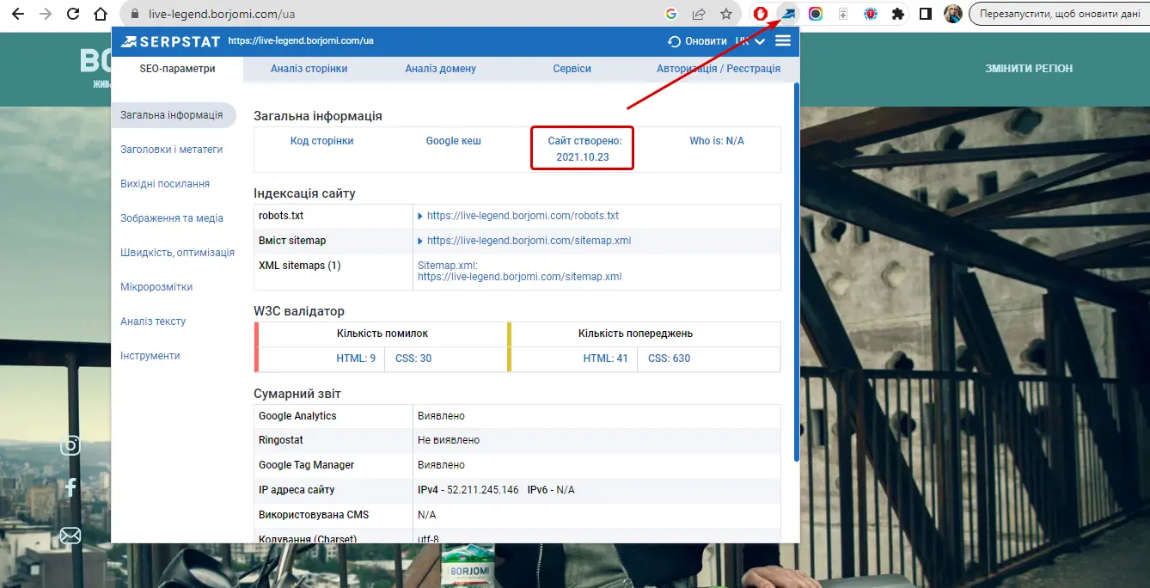Click the Використовувана CMS row label
The image size is (1150, 588).
[314, 515]
